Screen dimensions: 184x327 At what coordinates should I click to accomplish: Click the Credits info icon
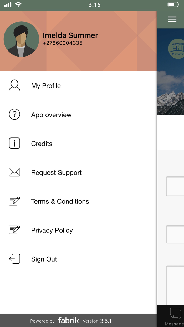(14, 144)
